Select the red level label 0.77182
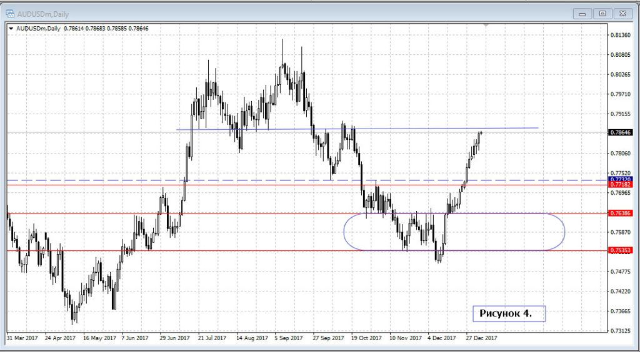The image size is (640, 352). click(620, 185)
